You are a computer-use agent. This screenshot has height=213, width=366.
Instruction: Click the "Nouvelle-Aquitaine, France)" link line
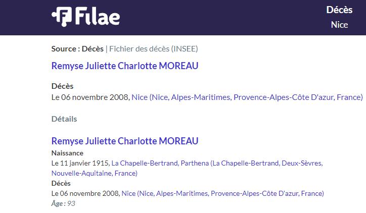(x=95, y=173)
